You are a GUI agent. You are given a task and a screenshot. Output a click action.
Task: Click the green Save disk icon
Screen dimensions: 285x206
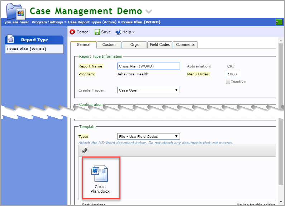pos(97,32)
